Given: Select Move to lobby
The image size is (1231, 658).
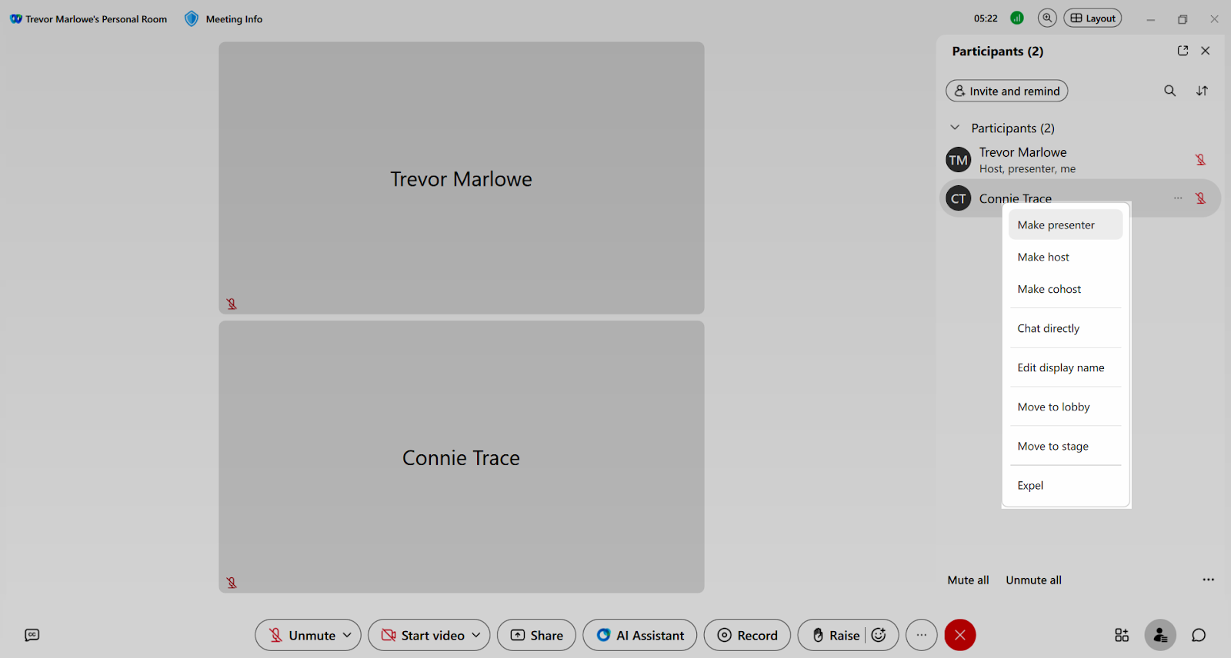Looking at the screenshot, I should 1066,407.
